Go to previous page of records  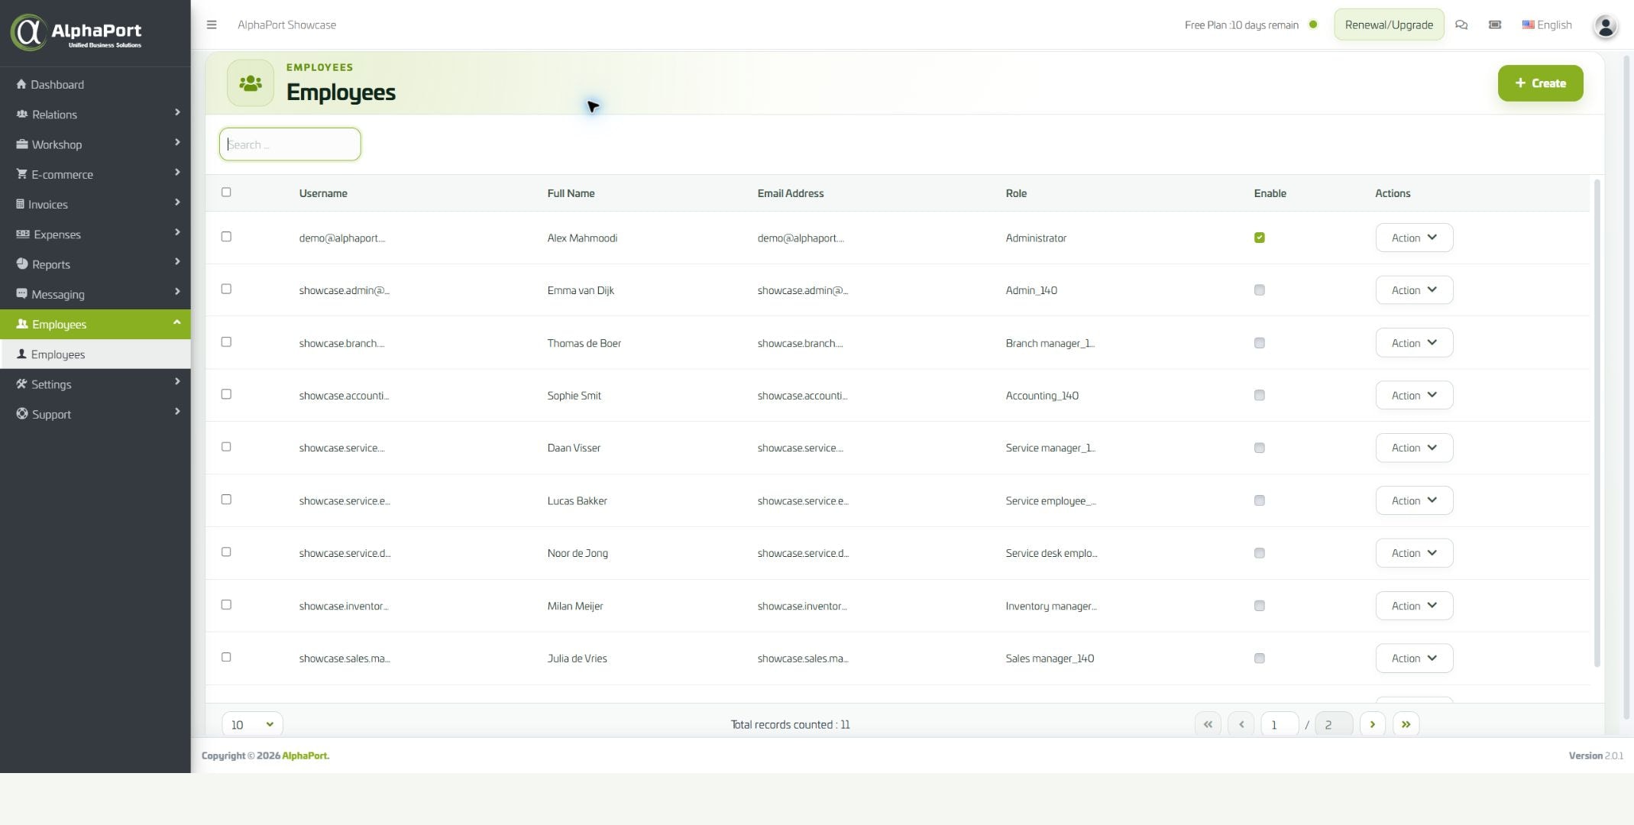click(1241, 724)
